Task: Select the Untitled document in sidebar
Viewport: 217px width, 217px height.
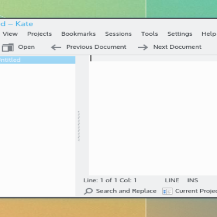Action: 37,60
